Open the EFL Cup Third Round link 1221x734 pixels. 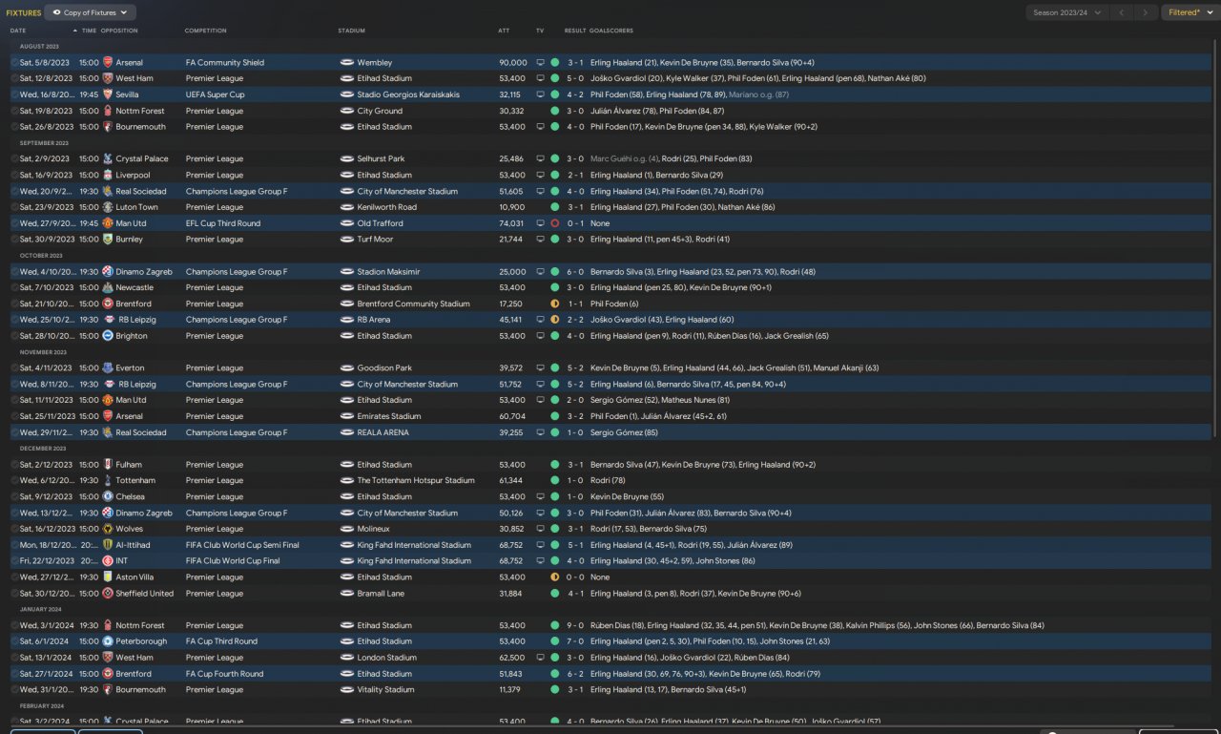coord(223,223)
